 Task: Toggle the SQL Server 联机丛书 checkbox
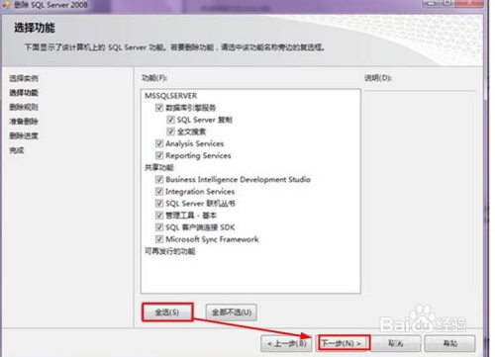[159, 203]
